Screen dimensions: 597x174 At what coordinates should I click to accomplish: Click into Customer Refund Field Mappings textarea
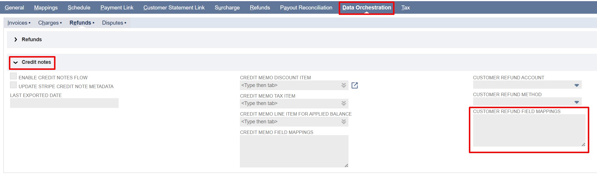click(x=529, y=130)
